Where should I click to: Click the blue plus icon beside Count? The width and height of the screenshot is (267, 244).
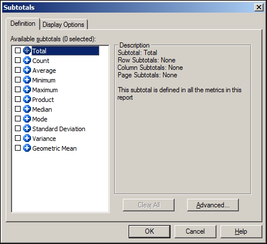click(27, 60)
